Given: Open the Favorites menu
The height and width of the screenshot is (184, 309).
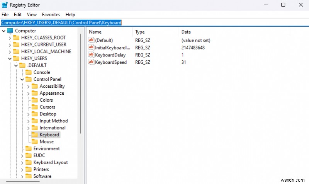Looking at the screenshot, I should point(51,15).
